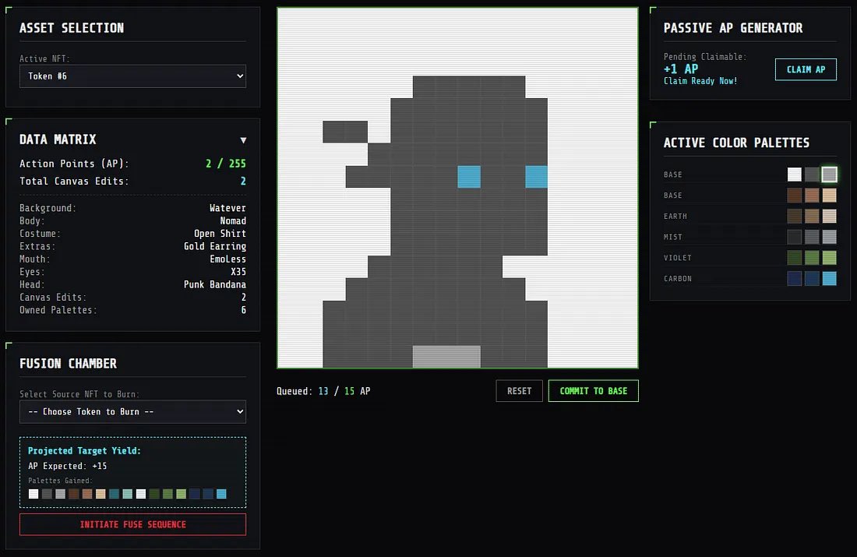Open the Active NFT dropdown showing Token #6
The image size is (857, 557).
[132, 76]
